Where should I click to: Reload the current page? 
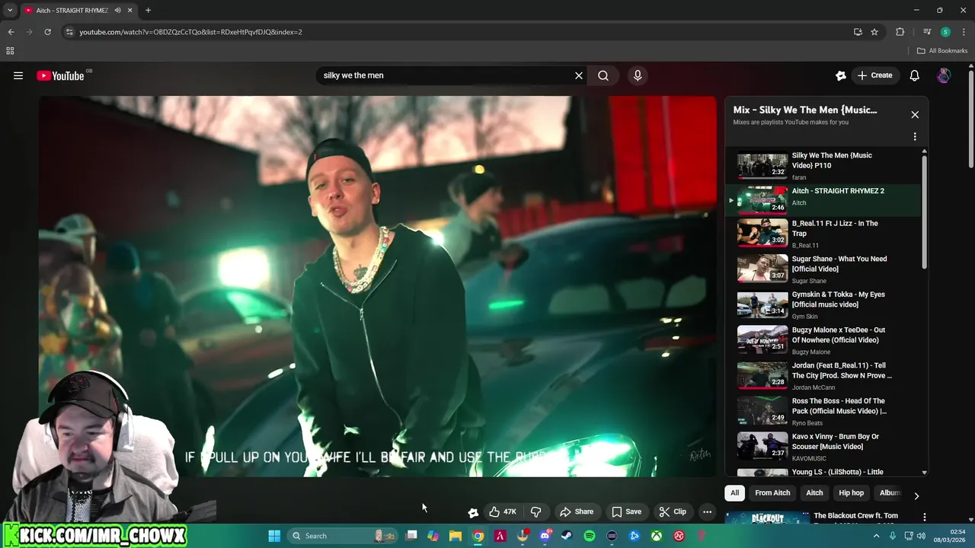[47, 32]
